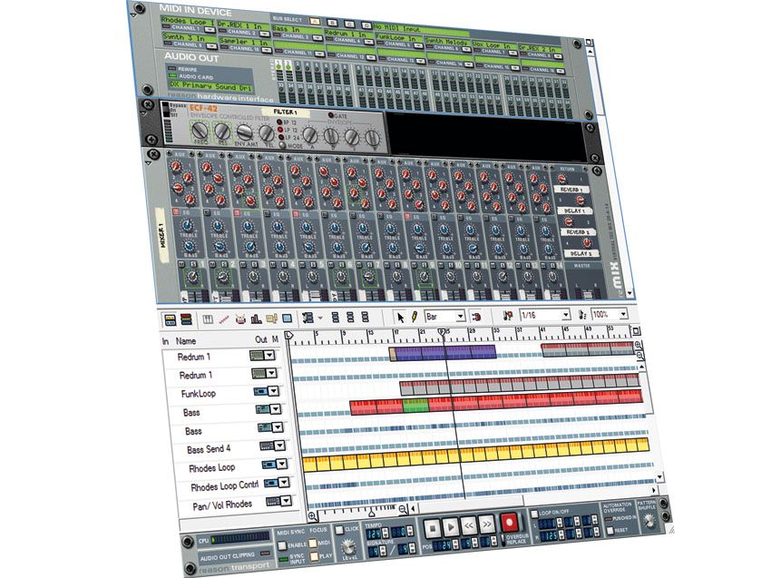Open Out dropdown for Rhodes Loop track
771x578 pixels.
(x=282, y=464)
